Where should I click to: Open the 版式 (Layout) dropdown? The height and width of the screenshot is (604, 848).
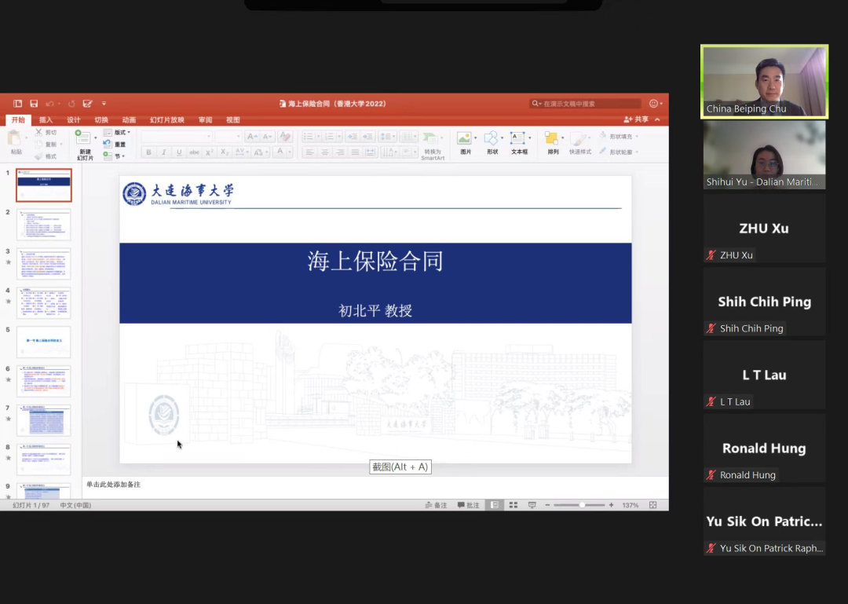[x=122, y=132]
